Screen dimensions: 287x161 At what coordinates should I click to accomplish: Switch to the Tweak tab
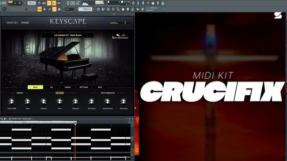point(68,87)
